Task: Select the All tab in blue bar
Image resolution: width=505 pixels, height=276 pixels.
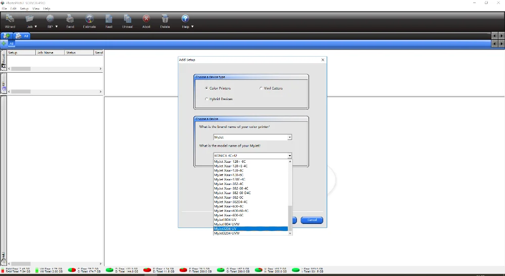Action: coord(11,43)
